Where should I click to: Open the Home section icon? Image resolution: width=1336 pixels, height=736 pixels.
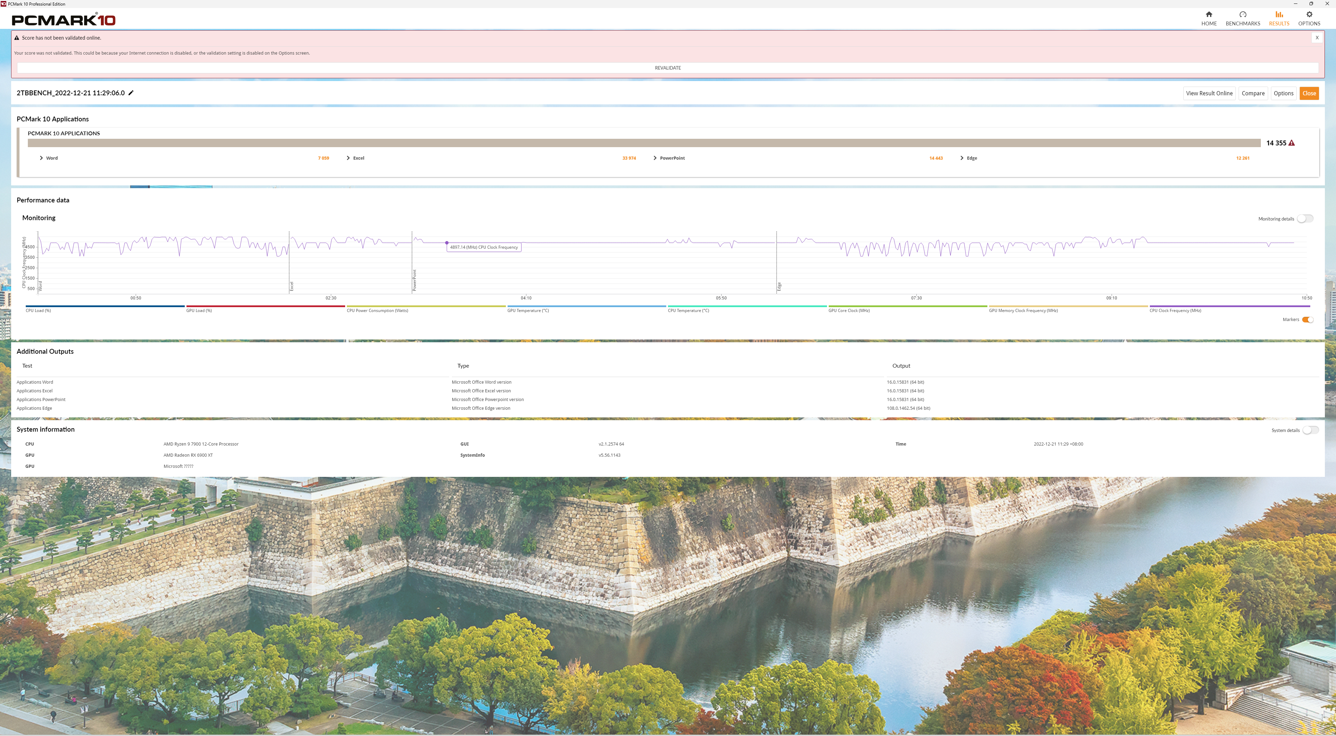(1208, 15)
